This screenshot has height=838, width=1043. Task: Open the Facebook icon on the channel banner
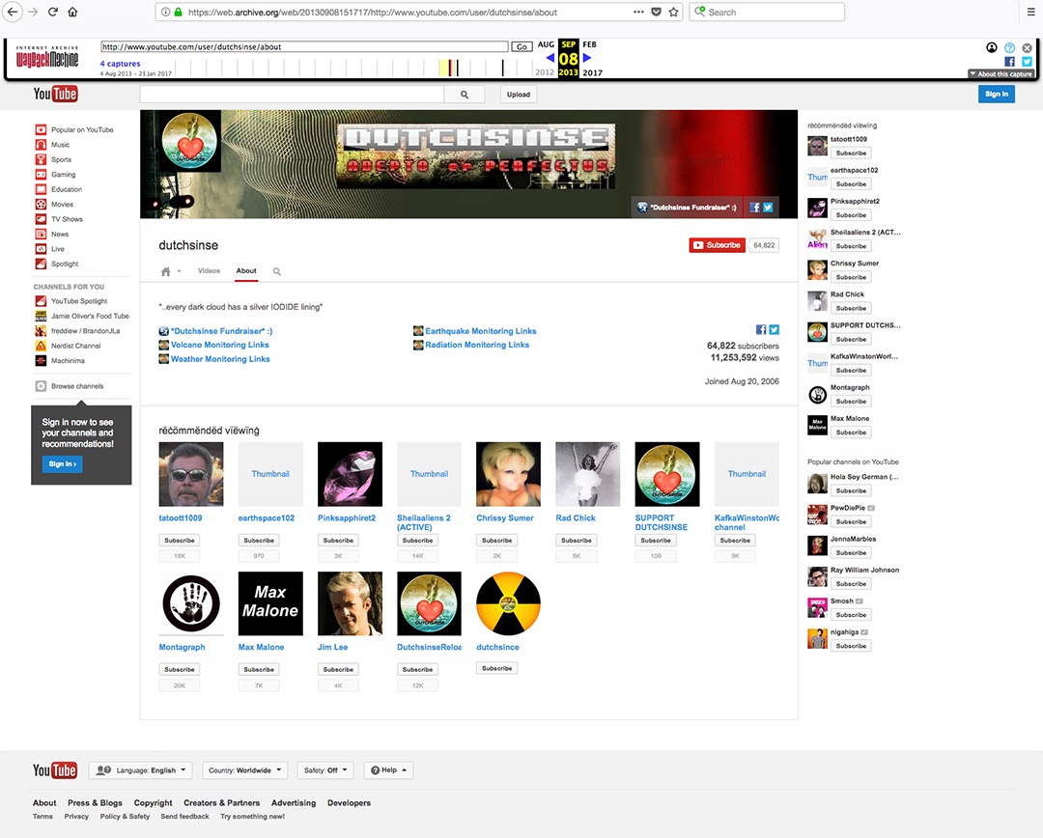pyautogui.click(x=755, y=208)
